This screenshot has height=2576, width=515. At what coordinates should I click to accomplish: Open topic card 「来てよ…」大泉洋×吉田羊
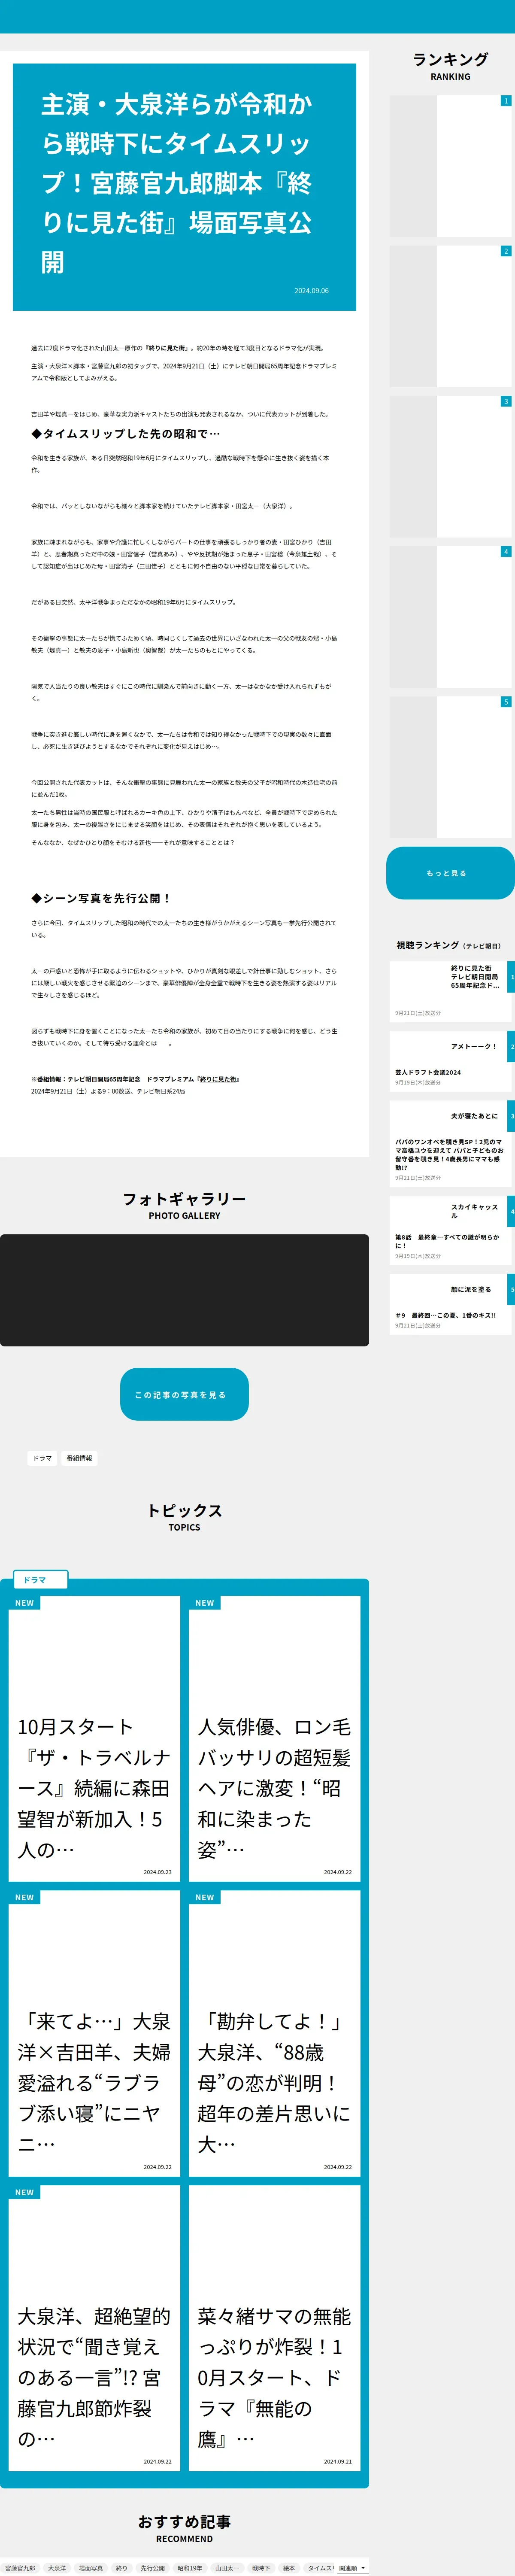click(94, 2033)
